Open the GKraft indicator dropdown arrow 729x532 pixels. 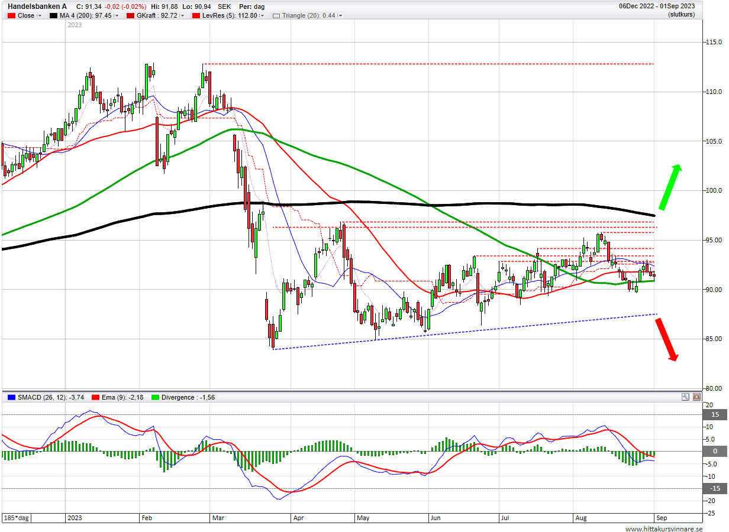[182, 16]
